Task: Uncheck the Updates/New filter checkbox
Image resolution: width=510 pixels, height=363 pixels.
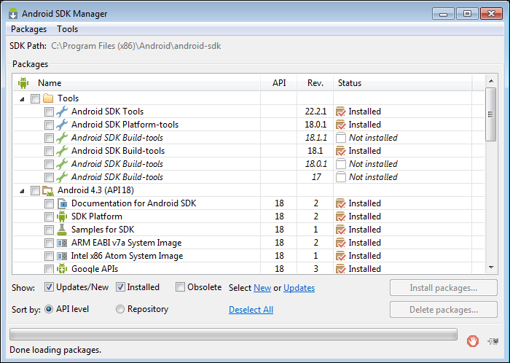Action: pyautogui.click(x=49, y=287)
